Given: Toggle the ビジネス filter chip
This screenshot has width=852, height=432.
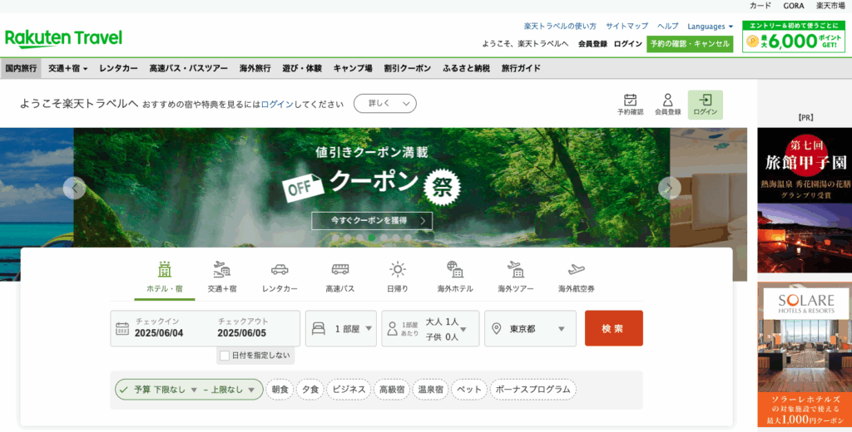Looking at the screenshot, I should pos(349,389).
